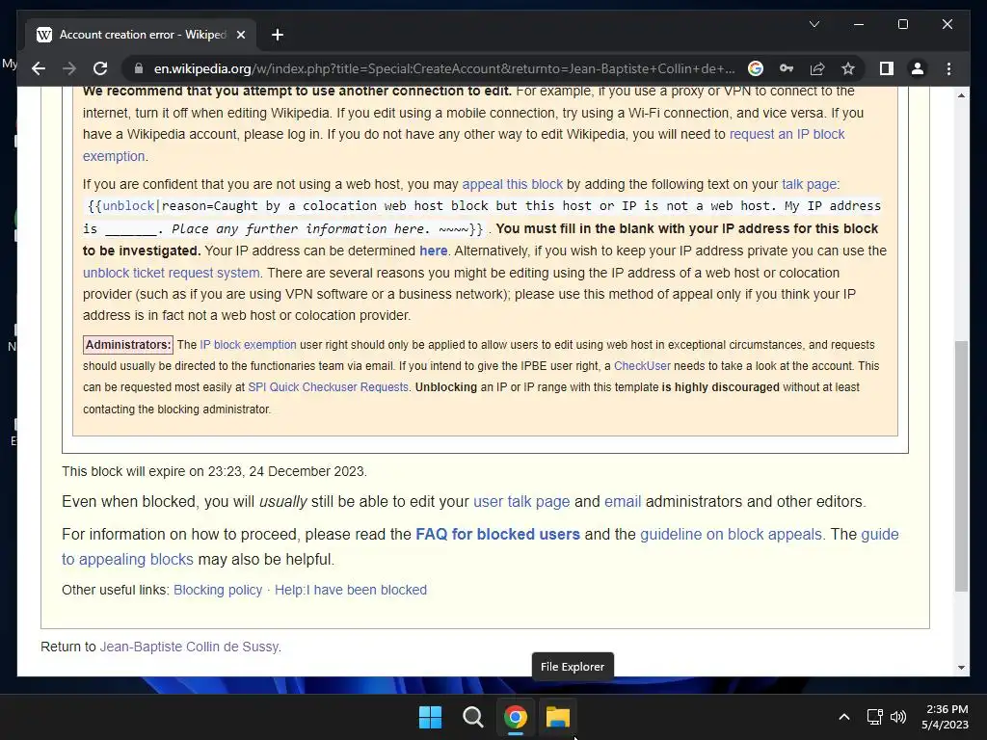The image size is (987, 740).
Task: Open 'guideline on block appeals' link
Action: (731, 534)
